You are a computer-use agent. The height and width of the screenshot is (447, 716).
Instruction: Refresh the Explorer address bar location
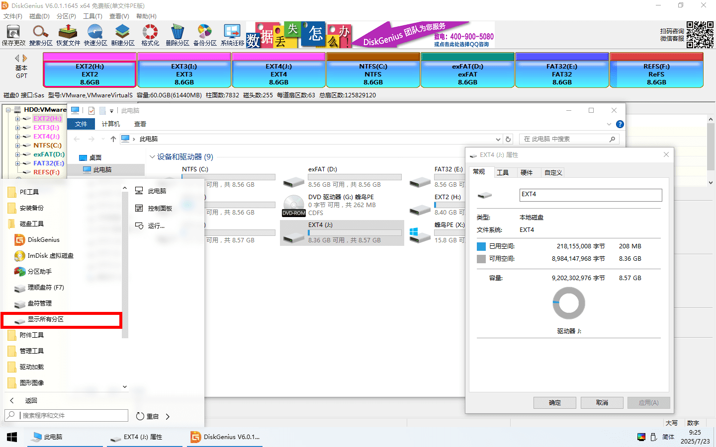508,139
